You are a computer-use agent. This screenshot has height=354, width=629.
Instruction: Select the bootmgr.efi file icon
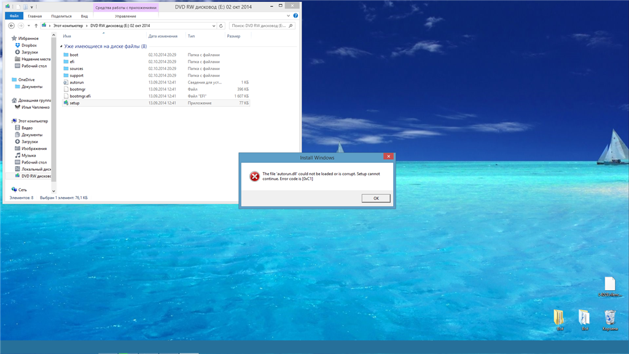point(66,96)
